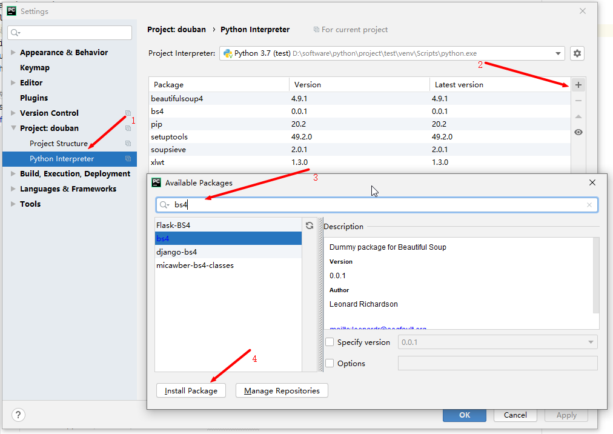Select django-bs4 in available packages
This screenshot has width=613, height=434.
tap(228, 252)
